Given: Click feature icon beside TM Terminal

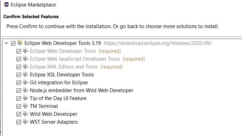Looking at the screenshot, I should pos(25,106).
